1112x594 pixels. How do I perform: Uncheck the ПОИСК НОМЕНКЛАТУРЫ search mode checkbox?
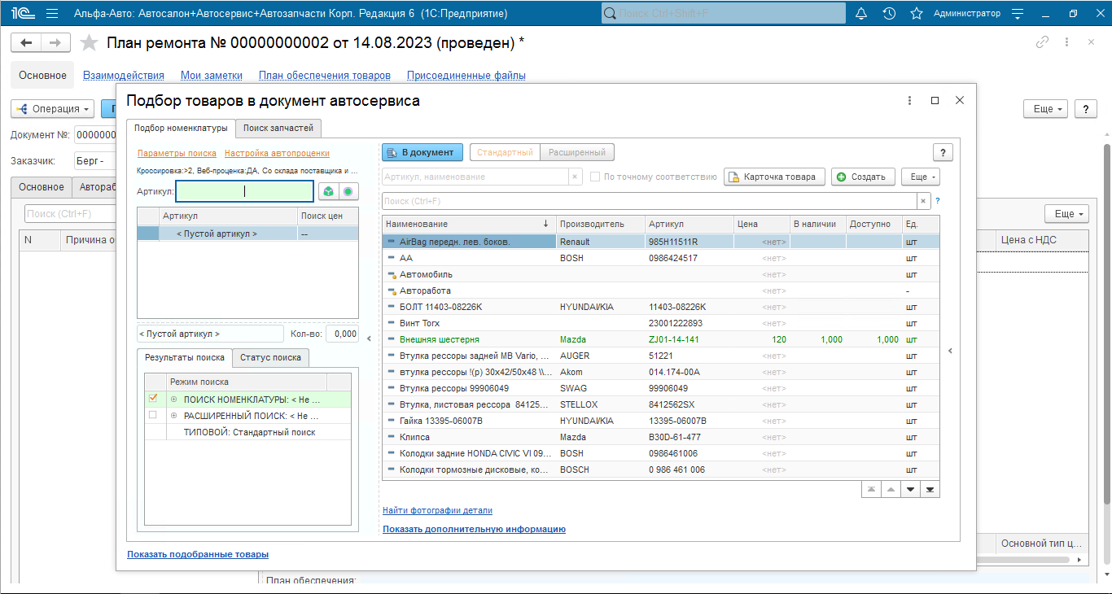pos(152,399)
